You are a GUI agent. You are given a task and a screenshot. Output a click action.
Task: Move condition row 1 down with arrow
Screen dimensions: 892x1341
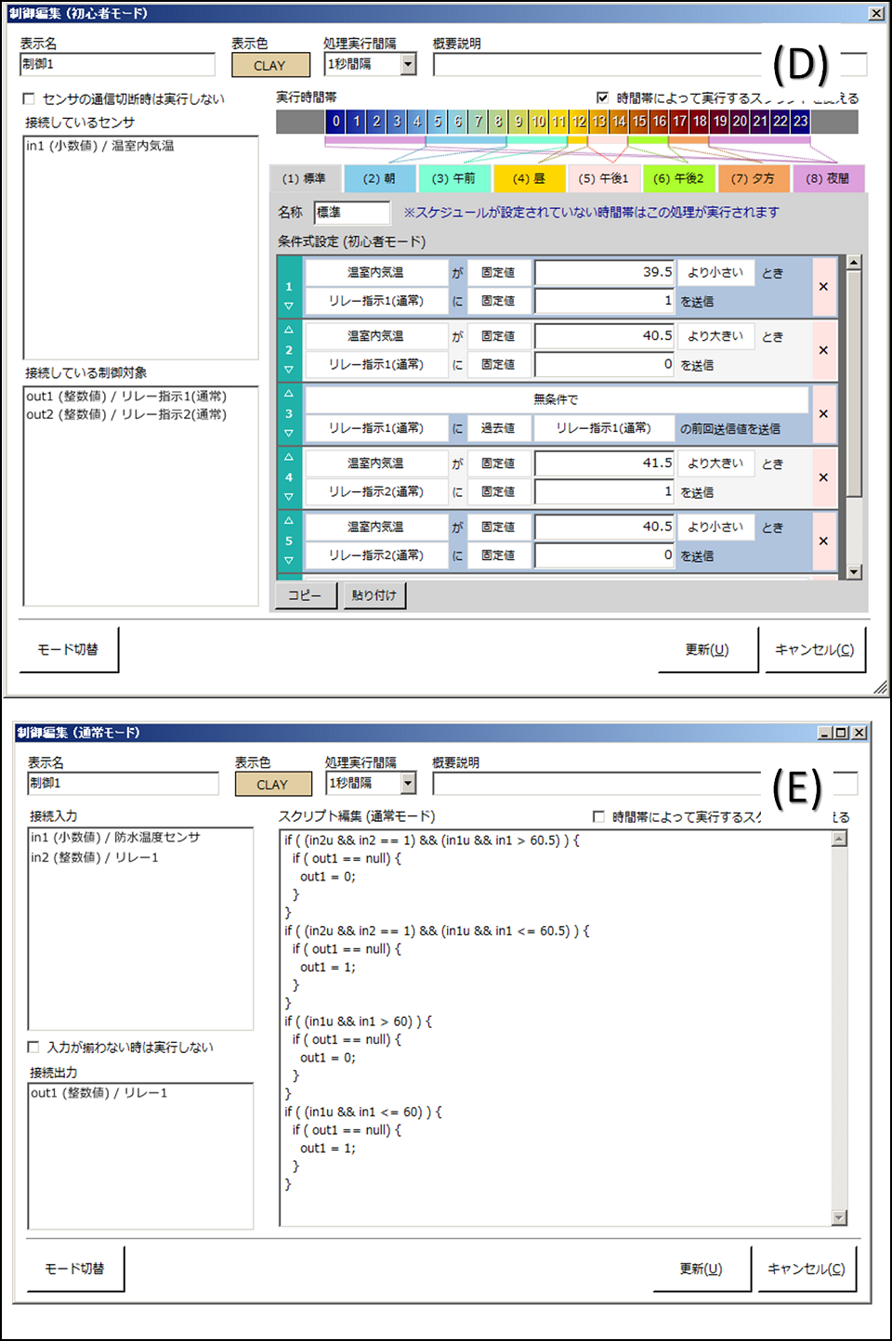(x=289, y=306)
